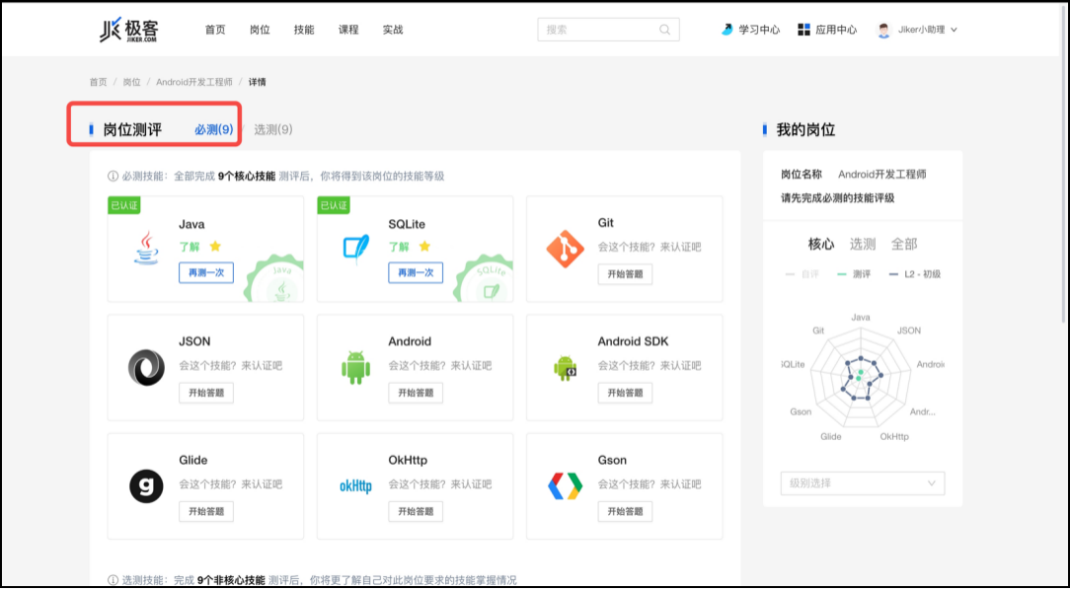This screenshot has height=590, width=1070.
Task: Click the star next to SQLite 了解
Action: (x=424, y=247)
